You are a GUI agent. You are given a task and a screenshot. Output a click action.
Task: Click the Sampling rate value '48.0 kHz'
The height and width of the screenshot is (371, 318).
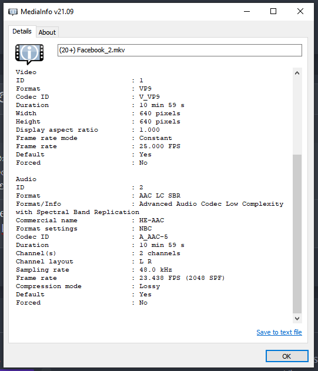tap(155, 270)
